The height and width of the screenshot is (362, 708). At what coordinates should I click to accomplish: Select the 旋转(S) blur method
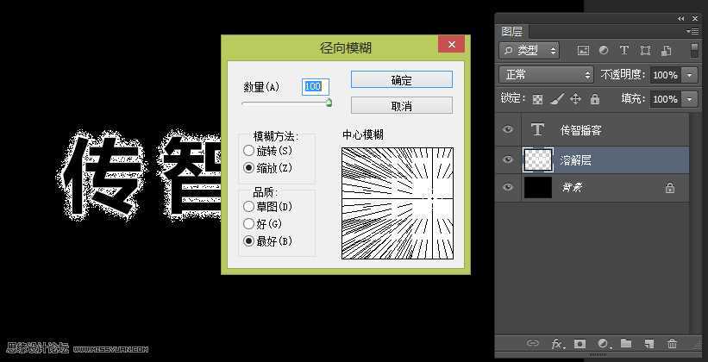[x=249, y=152]
